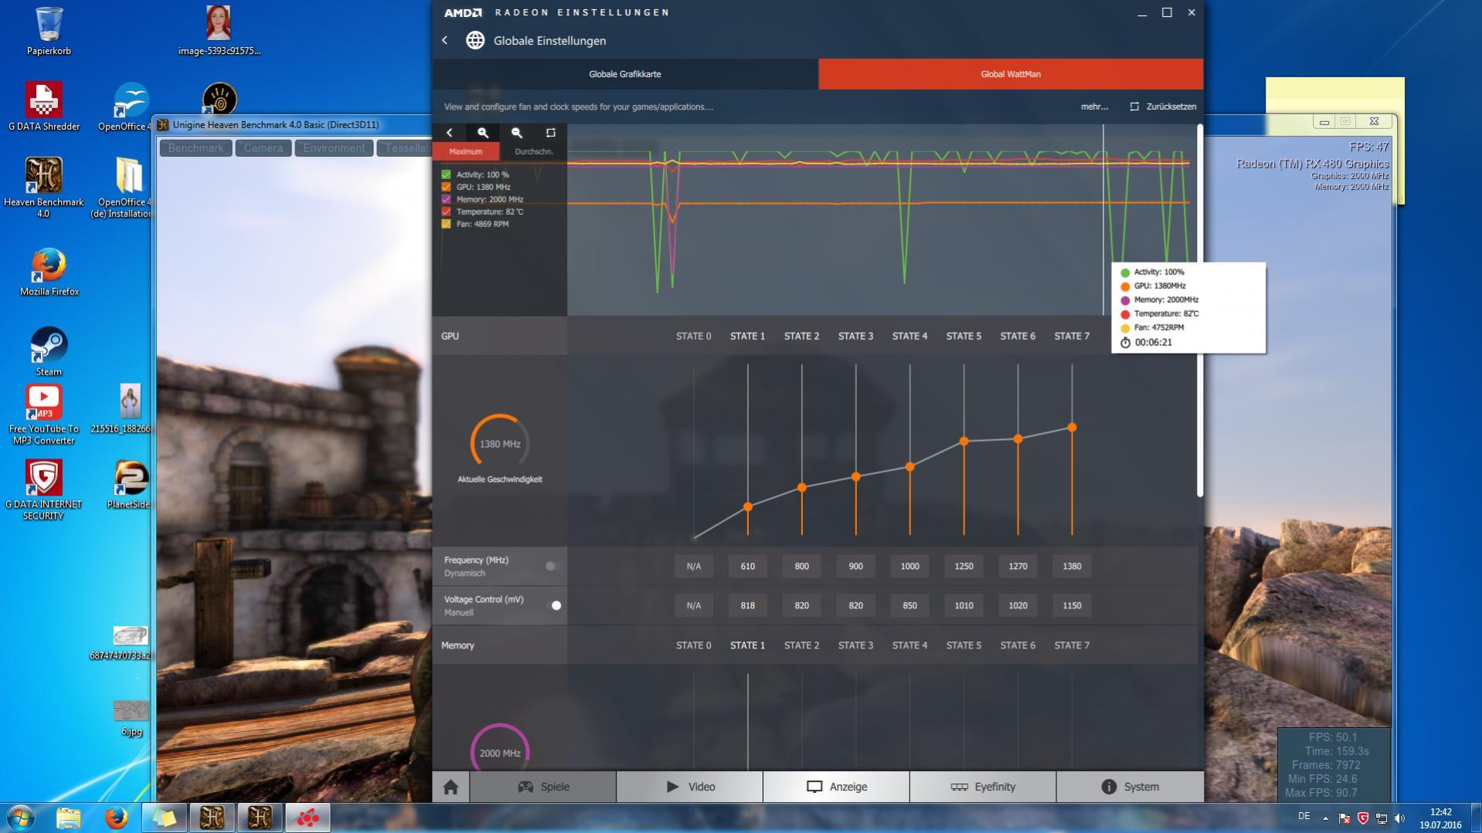This screenshot has width=1482, height=833.
Task: Click the Radeon Settings taskbar icon
Action: tap(308, 818)
